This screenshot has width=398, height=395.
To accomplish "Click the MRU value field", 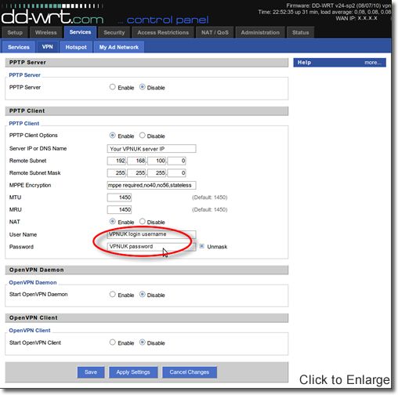I will pyautogui.click(x=119, y=209).
